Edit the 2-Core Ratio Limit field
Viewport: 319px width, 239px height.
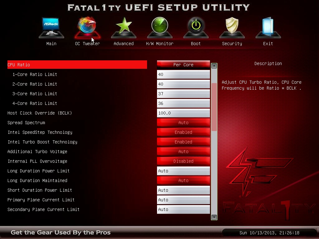pos(183,84)
